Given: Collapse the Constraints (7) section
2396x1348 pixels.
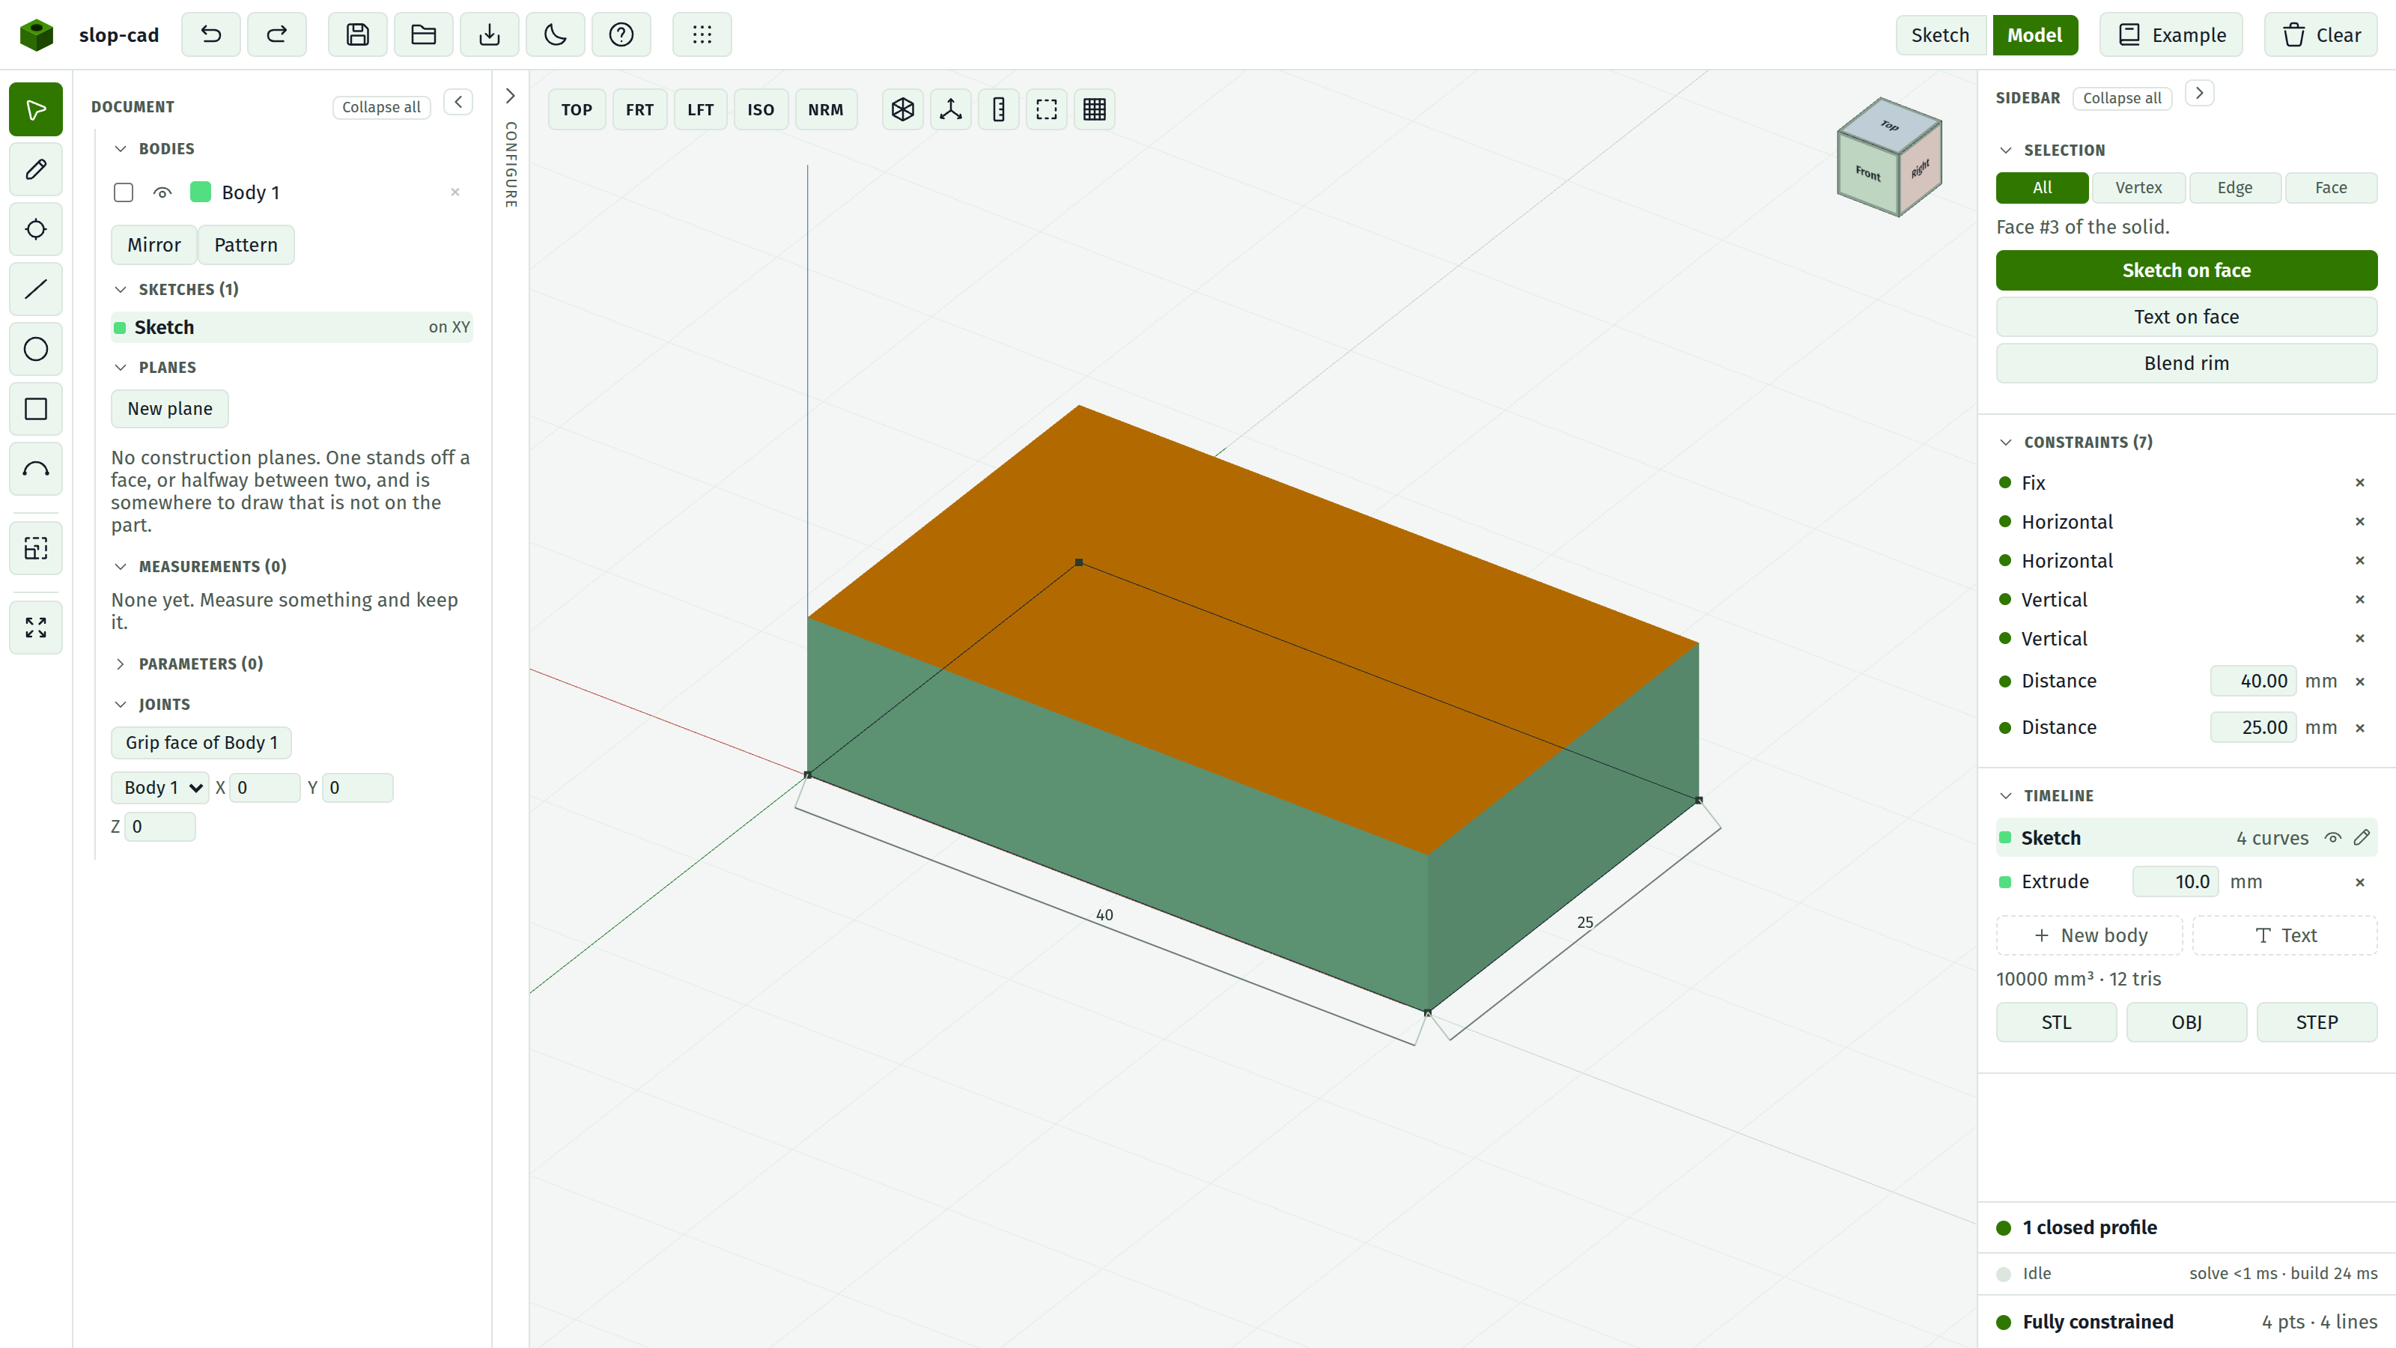Looking at the screenshot, I should tap(2007, 442).
